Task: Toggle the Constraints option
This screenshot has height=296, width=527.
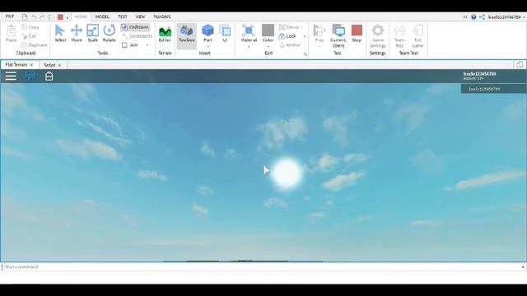Action: click(138, 36)
